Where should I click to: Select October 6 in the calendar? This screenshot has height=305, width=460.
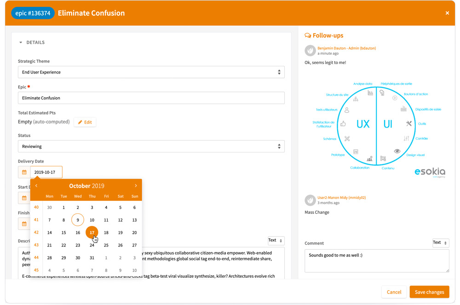click(x=134, y=207)
